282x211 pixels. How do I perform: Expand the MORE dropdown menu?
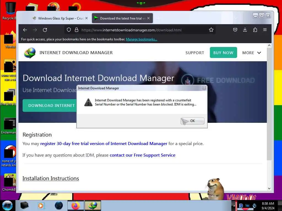252,53
